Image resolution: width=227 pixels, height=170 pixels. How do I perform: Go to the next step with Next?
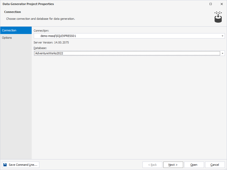[x=173, y=165]
